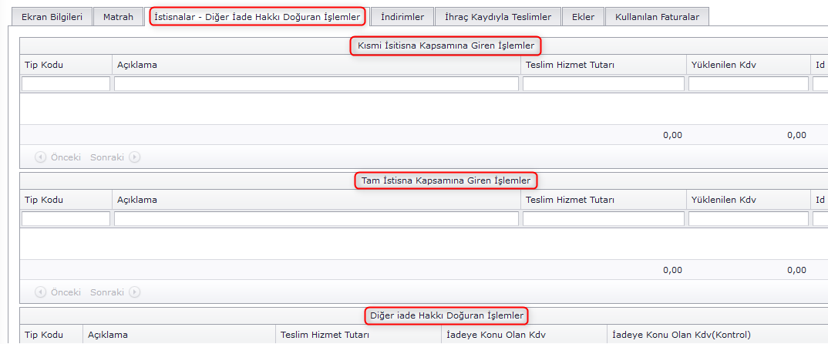
Task: Go to the İndirimler tab
Action: click(x=402, y=17)
